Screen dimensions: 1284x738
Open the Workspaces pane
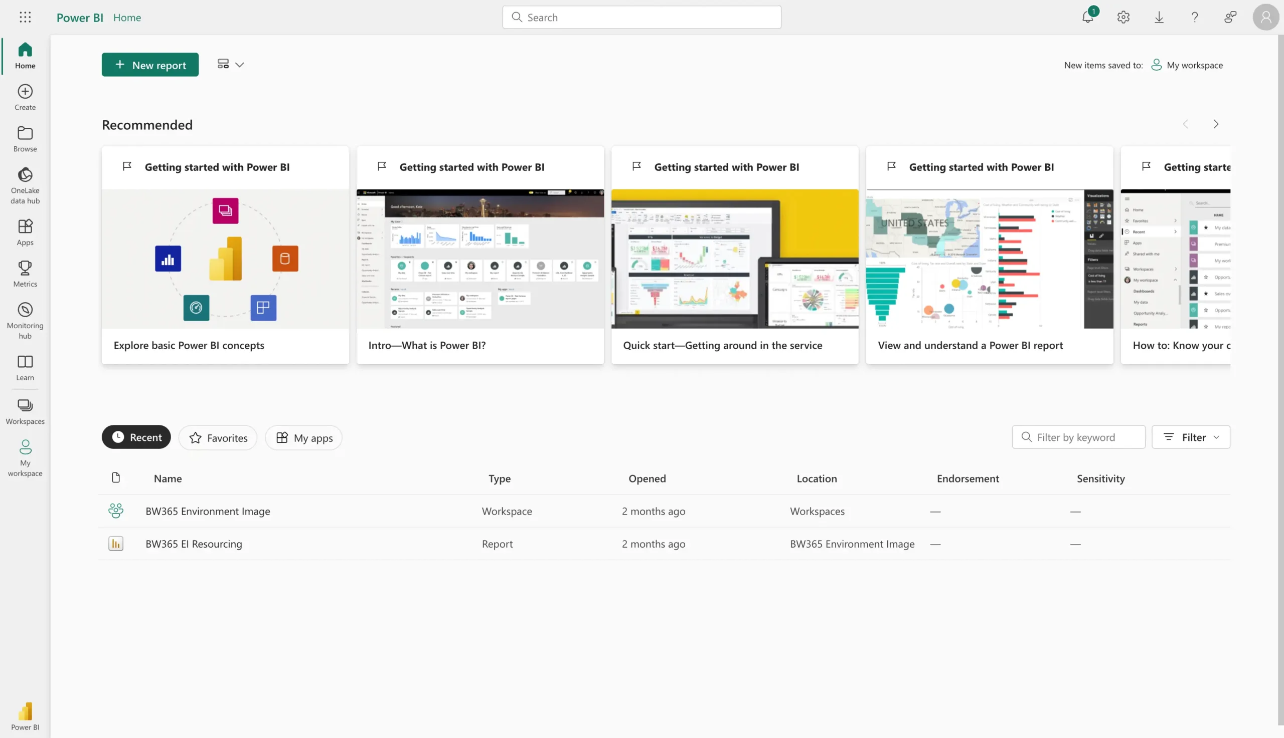pyautogui.click(x=25, y=411)
